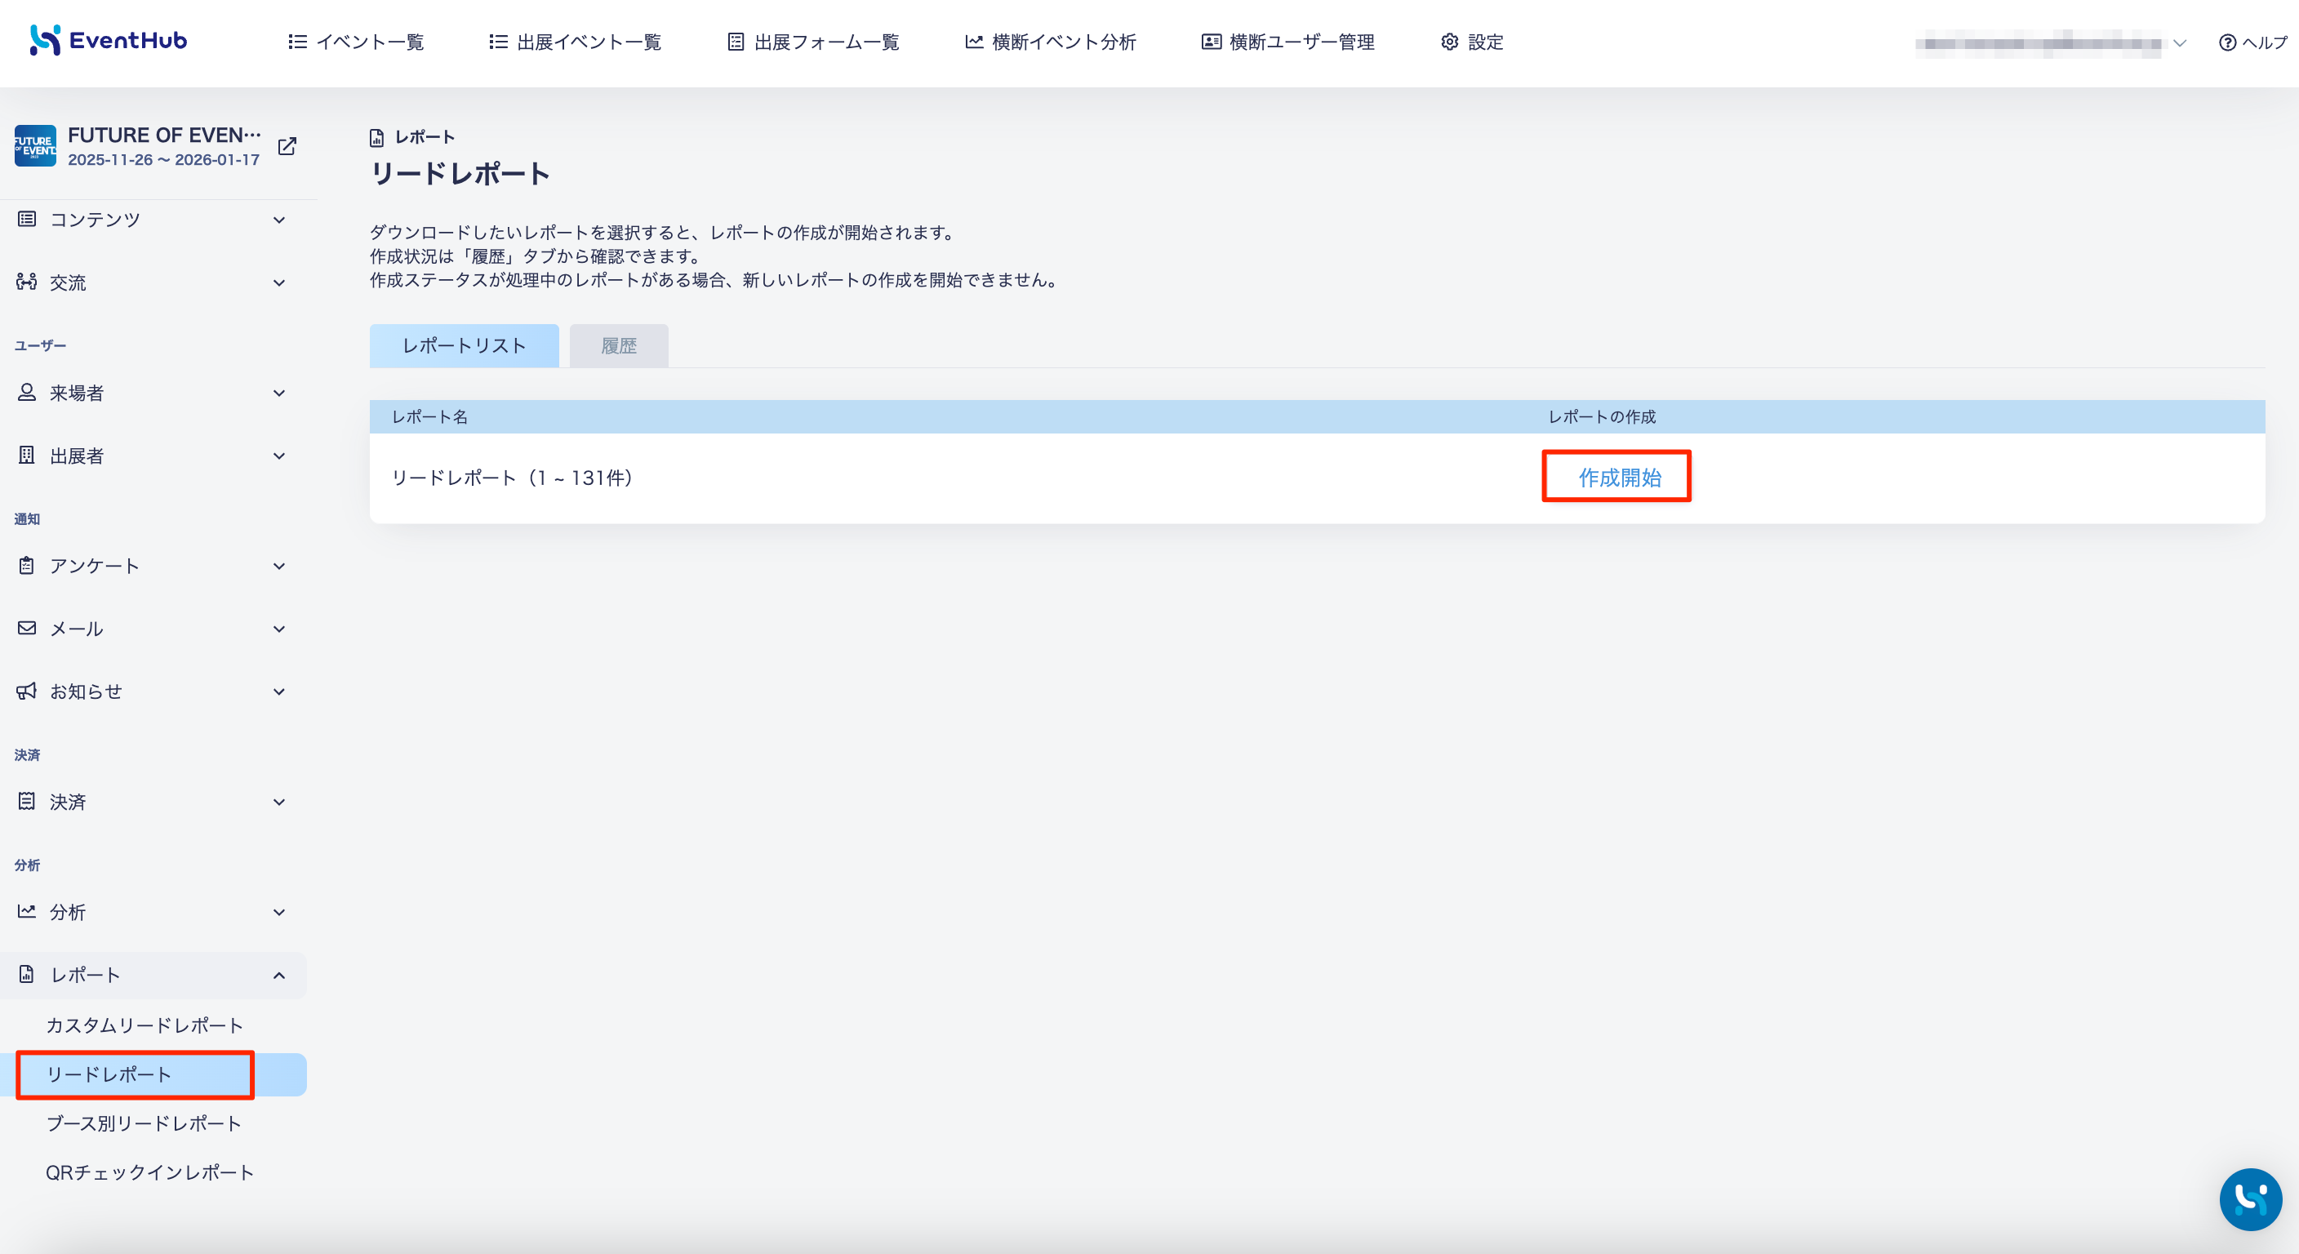This screenshot has height=1254, width=2299.
Task: Click the 決済 receipt icon
Action: pos(27,802)
